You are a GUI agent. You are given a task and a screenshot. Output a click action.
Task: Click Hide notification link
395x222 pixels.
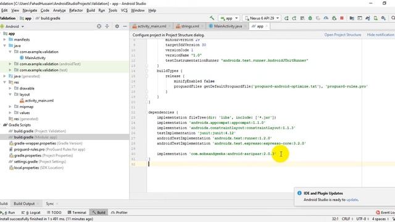tap(380, 35)
